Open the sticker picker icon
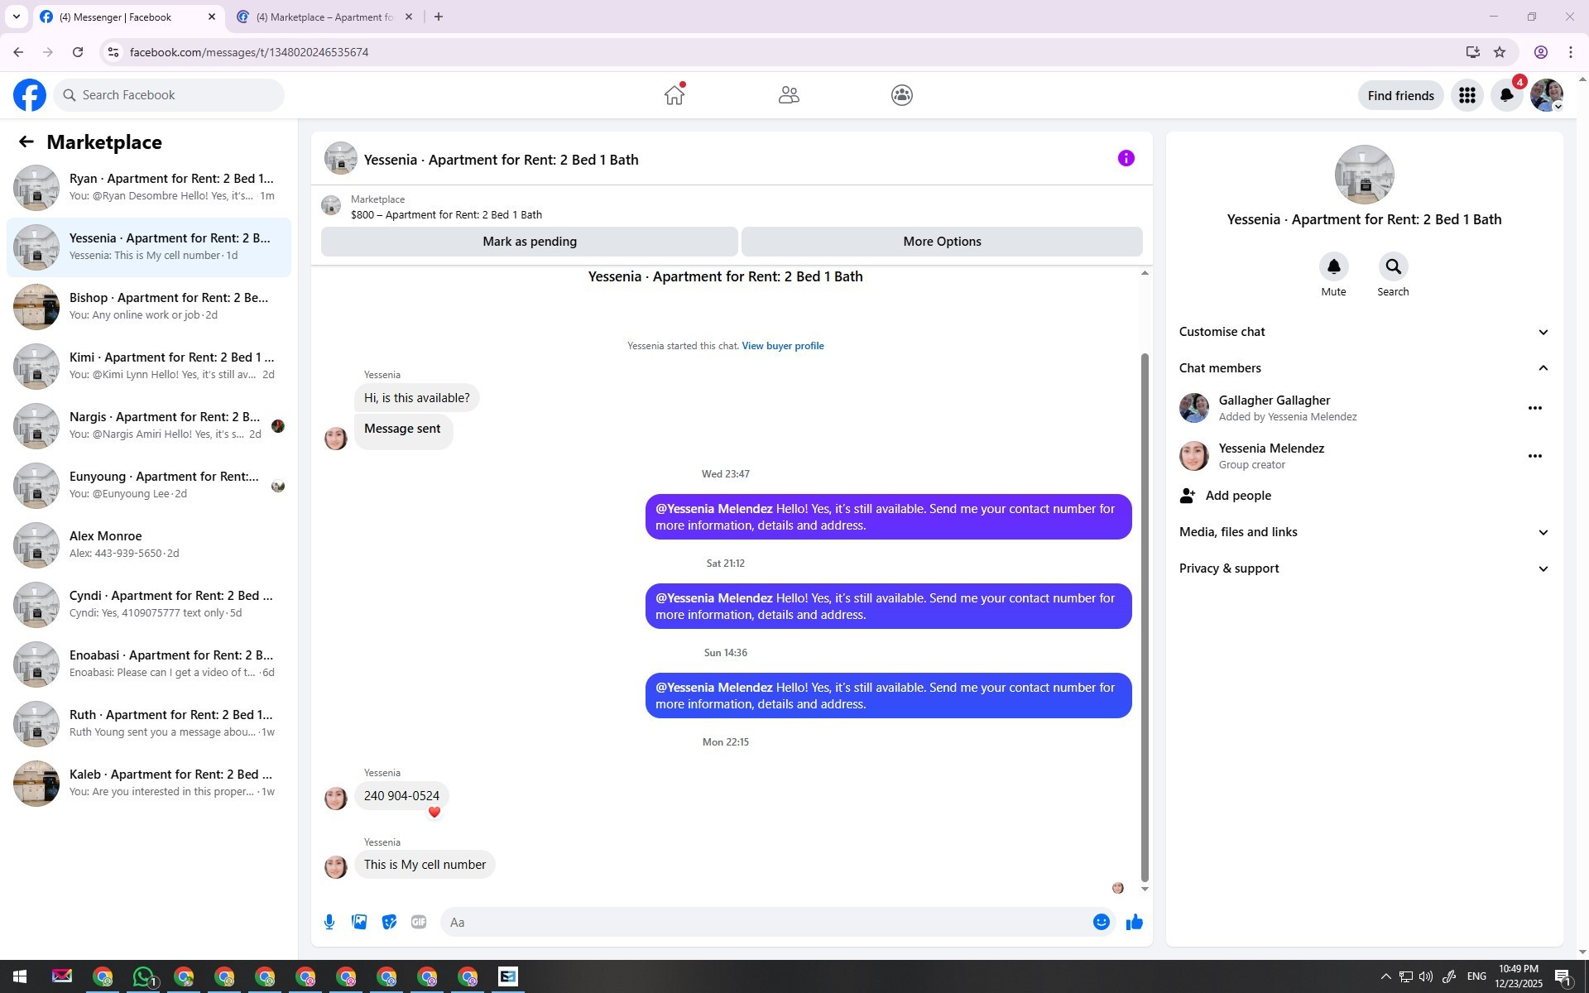 389,922
